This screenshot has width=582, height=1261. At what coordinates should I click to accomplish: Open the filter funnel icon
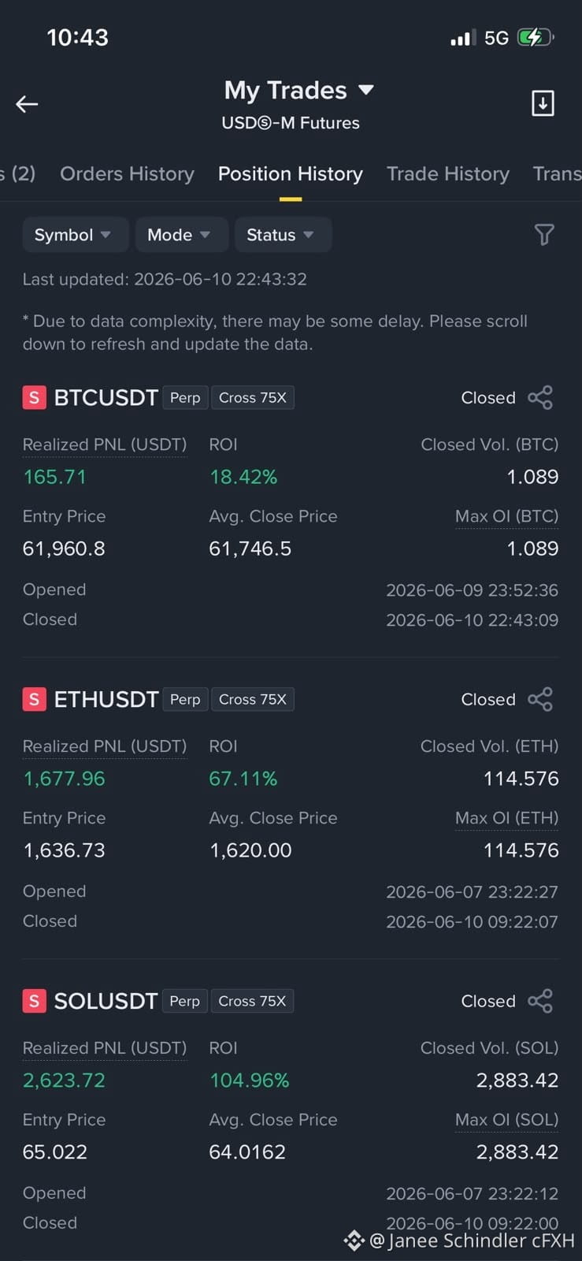pyautogui.click(x=544, y=234)
